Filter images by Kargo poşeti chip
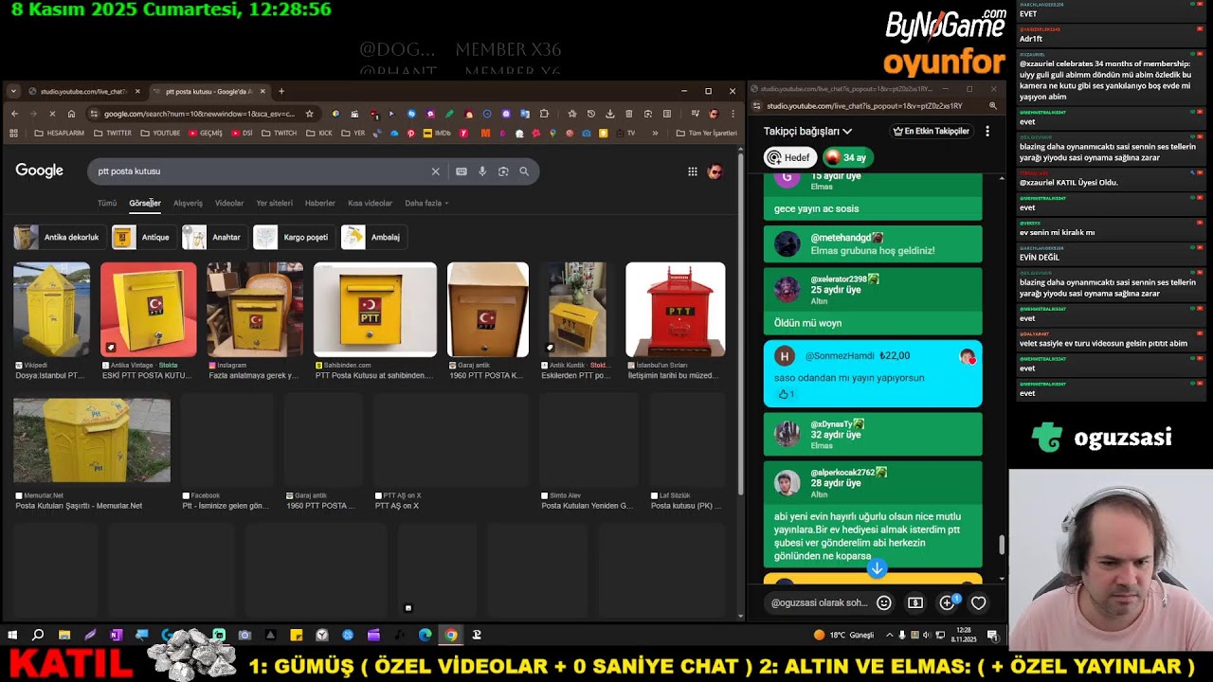The image size is (1213, 682). coord(293,237)
